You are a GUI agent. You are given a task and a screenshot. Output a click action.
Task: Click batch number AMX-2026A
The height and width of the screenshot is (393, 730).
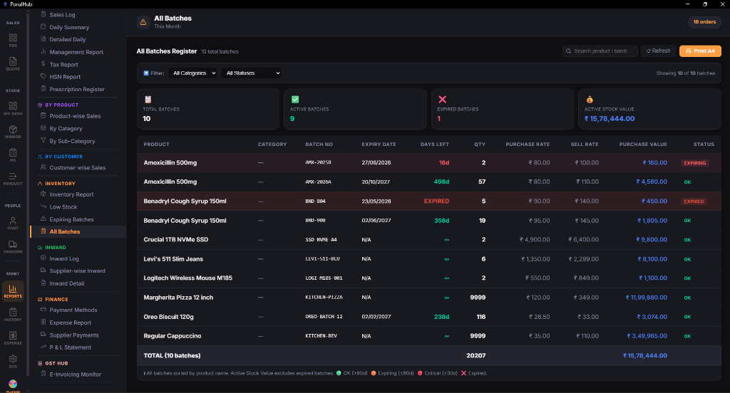click(x=318, y=182)
